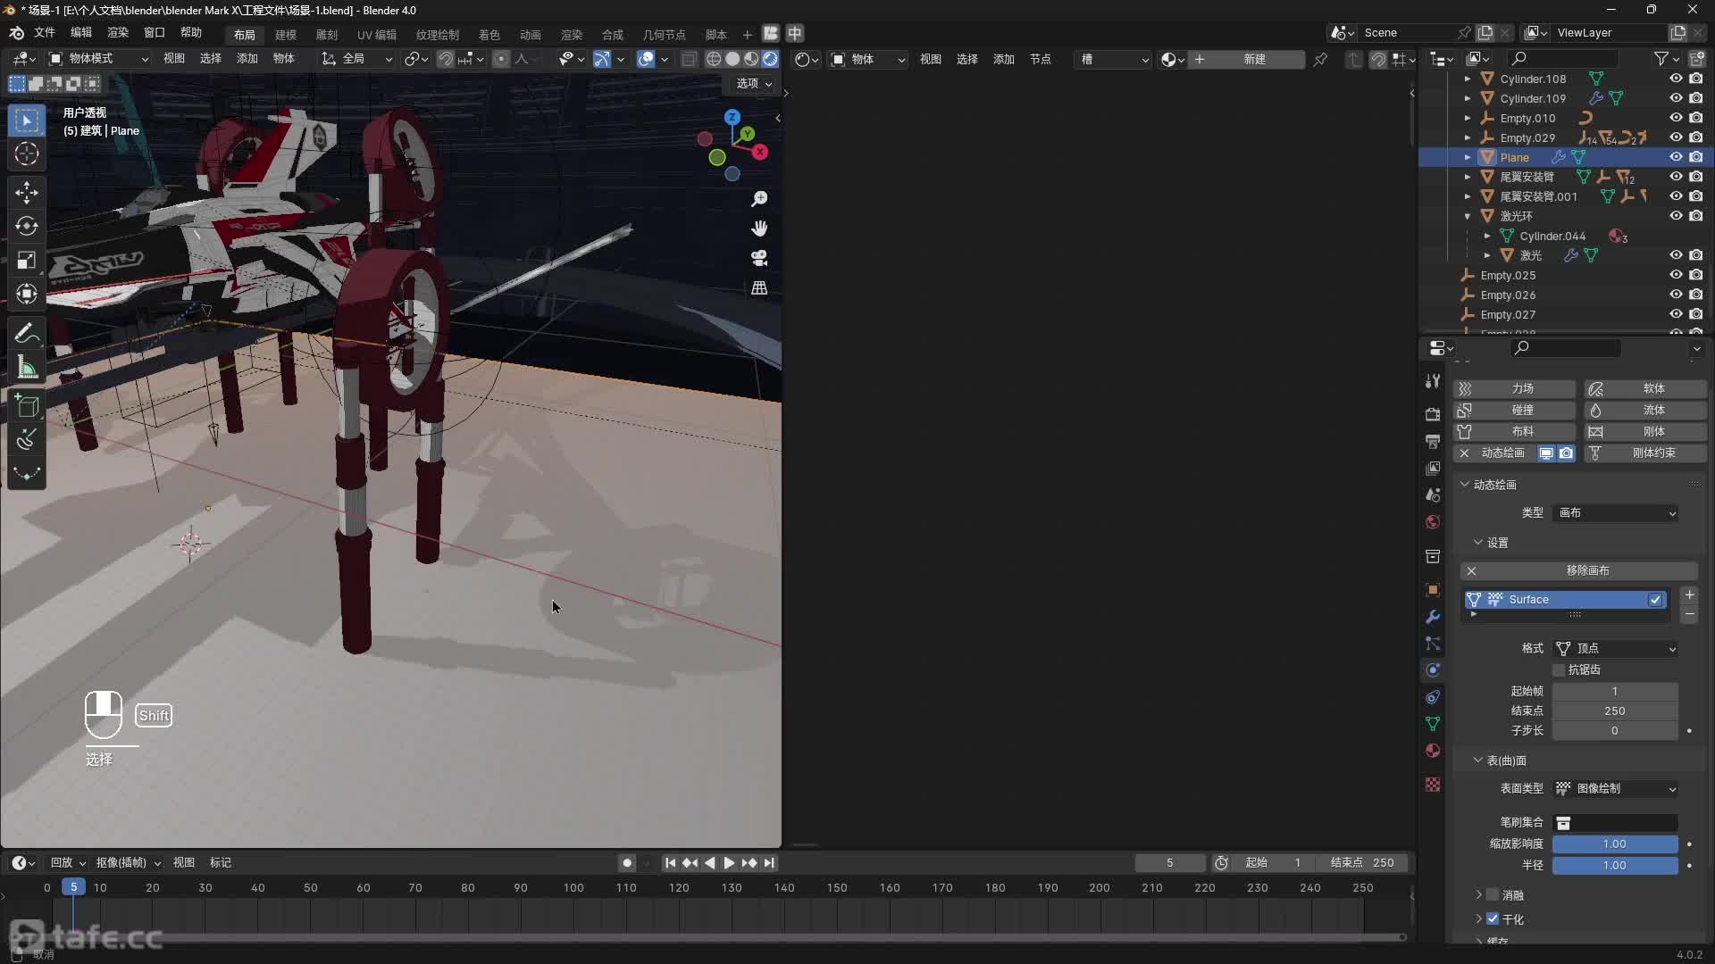
Task: Switch to the 几何节点 workspace tab
Action: (665, 35)
